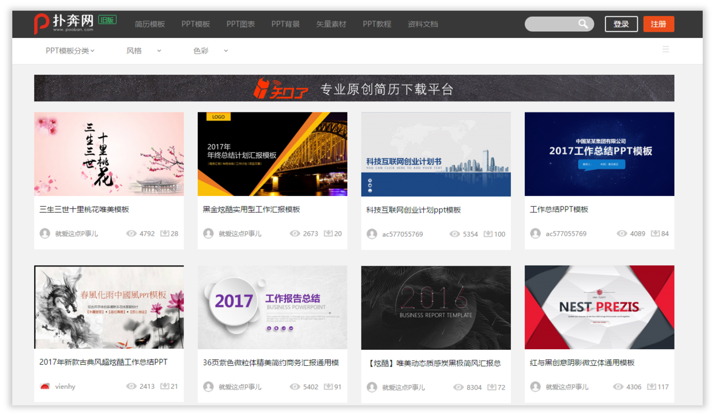
Task: Click the avatar of user vienhy
Action: [45, 387]
